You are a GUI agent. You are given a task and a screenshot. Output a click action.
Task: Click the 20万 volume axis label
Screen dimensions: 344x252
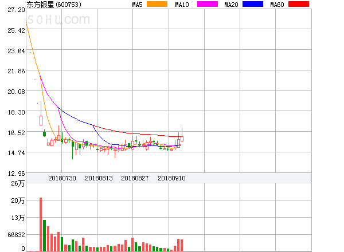(18, 200)
